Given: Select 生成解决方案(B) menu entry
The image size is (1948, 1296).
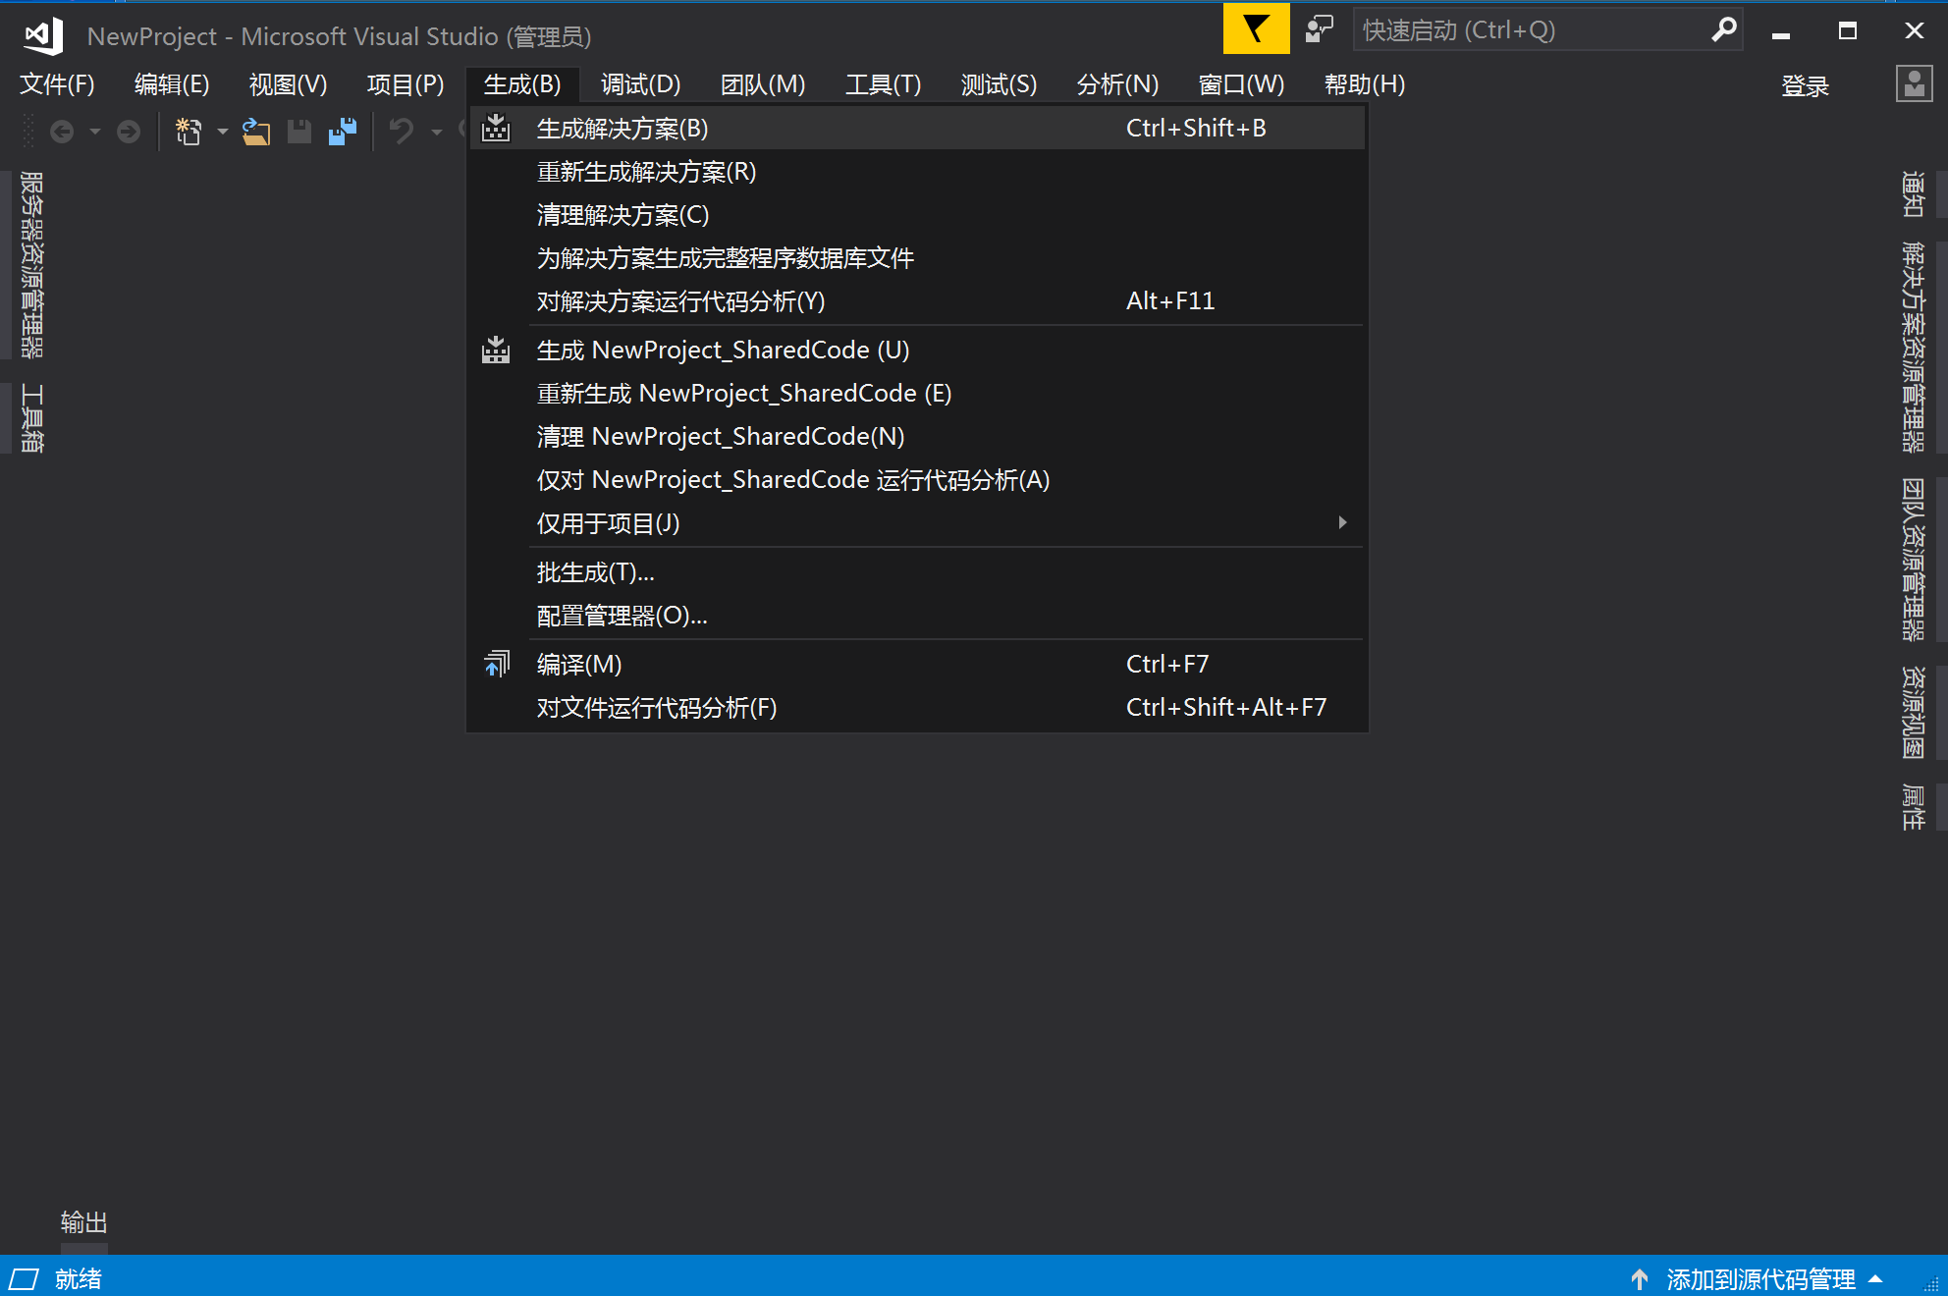Looking at the screenshot, I should coord(622,129).
